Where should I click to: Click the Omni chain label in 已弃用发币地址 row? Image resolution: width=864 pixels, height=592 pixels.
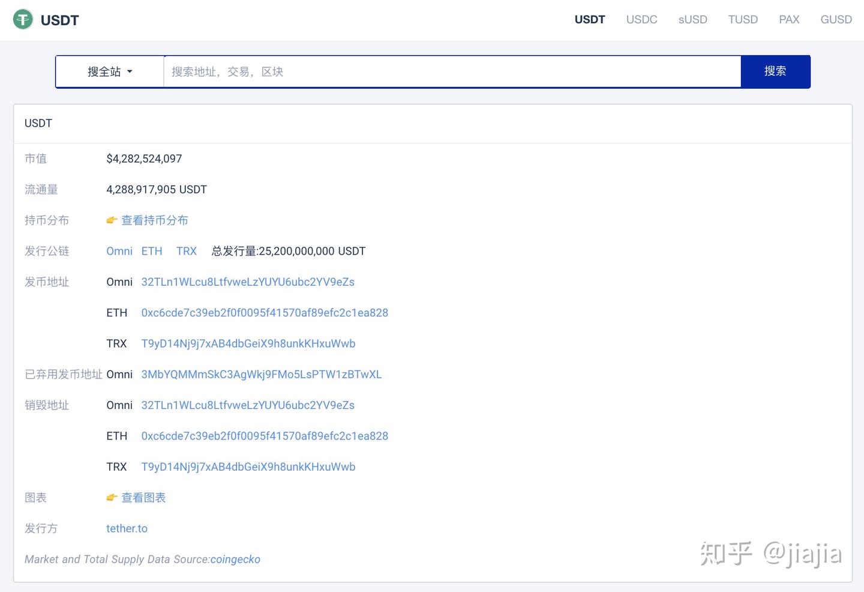119,375
